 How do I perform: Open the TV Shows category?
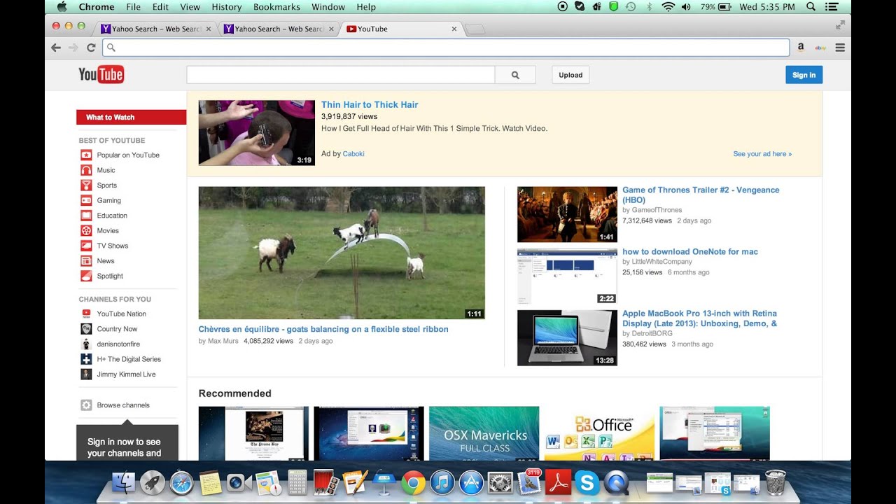pos(112,246)
